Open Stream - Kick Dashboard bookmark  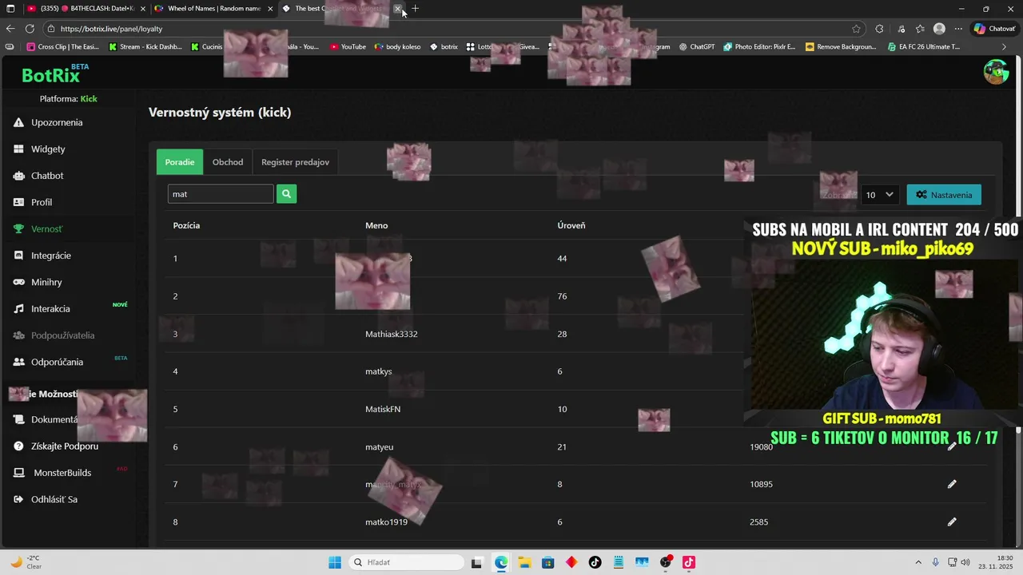coord(145,47)
